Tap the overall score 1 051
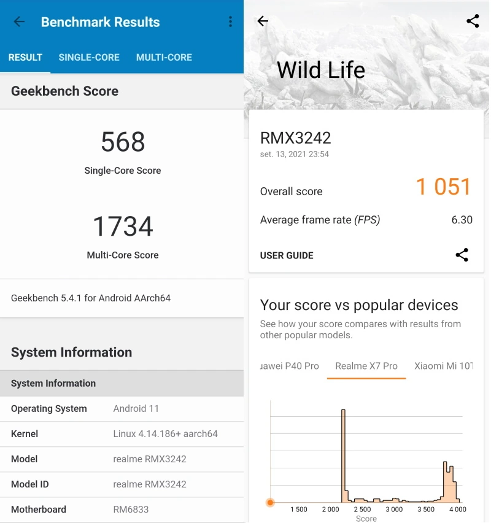This screenshot has width=491, height=523. pos(443,187)
